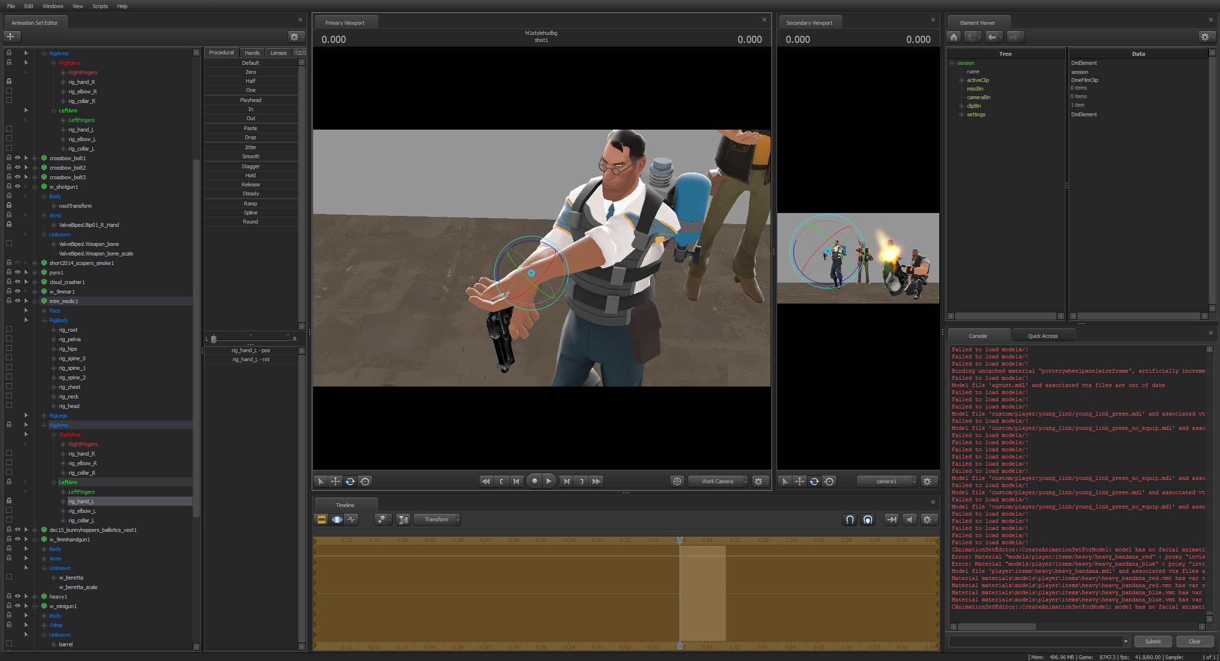Viewport: 1220px width, 661px height.
Task: Tick the checkbox beside rig_pelvis
Action: [x=9, y=339]
